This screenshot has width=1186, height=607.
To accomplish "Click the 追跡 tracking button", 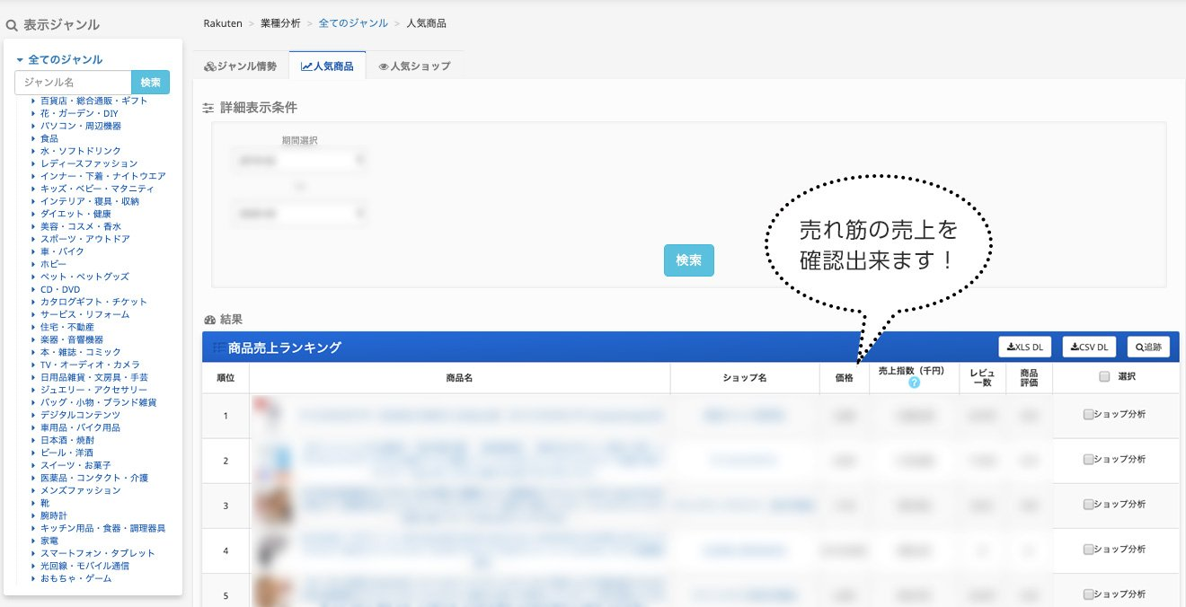I will (1148, 347).
